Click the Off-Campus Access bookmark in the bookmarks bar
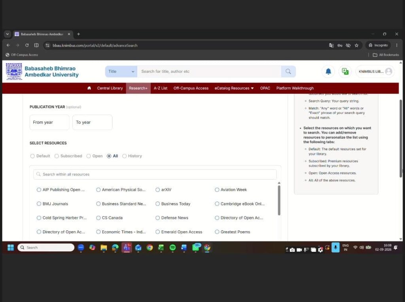405x302 pixels. [22, 55]
